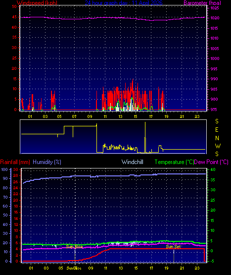The height and width of the screenshot is (275, 231).
Task: Select the "Dew Point (°C)" legend label
Action: click(x=211, y=162)
